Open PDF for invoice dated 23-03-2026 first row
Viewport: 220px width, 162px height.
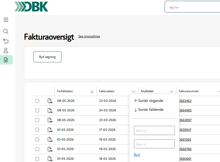pyautogui.click(x=50, y=101)
